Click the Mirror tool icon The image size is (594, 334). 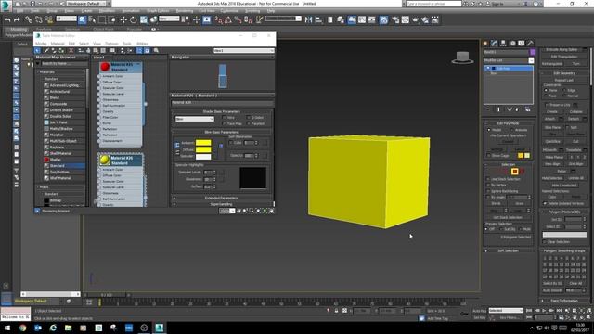point(309,19)
